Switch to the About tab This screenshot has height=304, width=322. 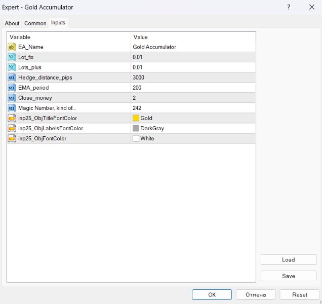[x=12, y=23]
